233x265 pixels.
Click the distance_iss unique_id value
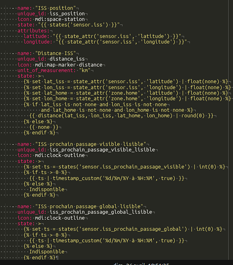[x=67, y=59]
